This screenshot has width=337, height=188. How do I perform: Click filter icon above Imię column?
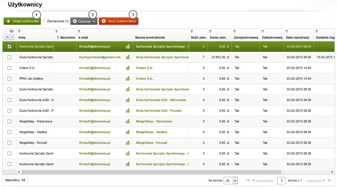[x=19, y=31]
